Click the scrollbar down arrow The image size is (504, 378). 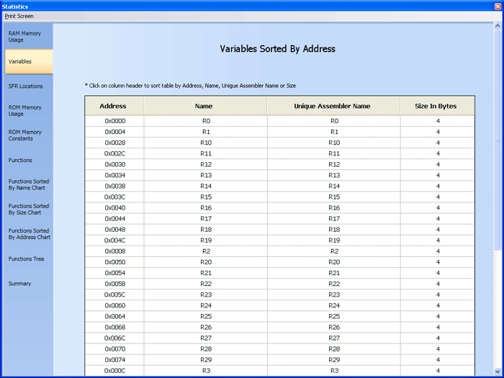tap(498, 372)
